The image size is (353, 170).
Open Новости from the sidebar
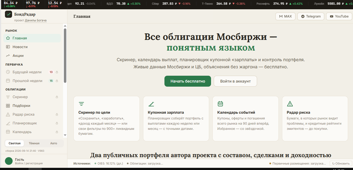[32, 47]
